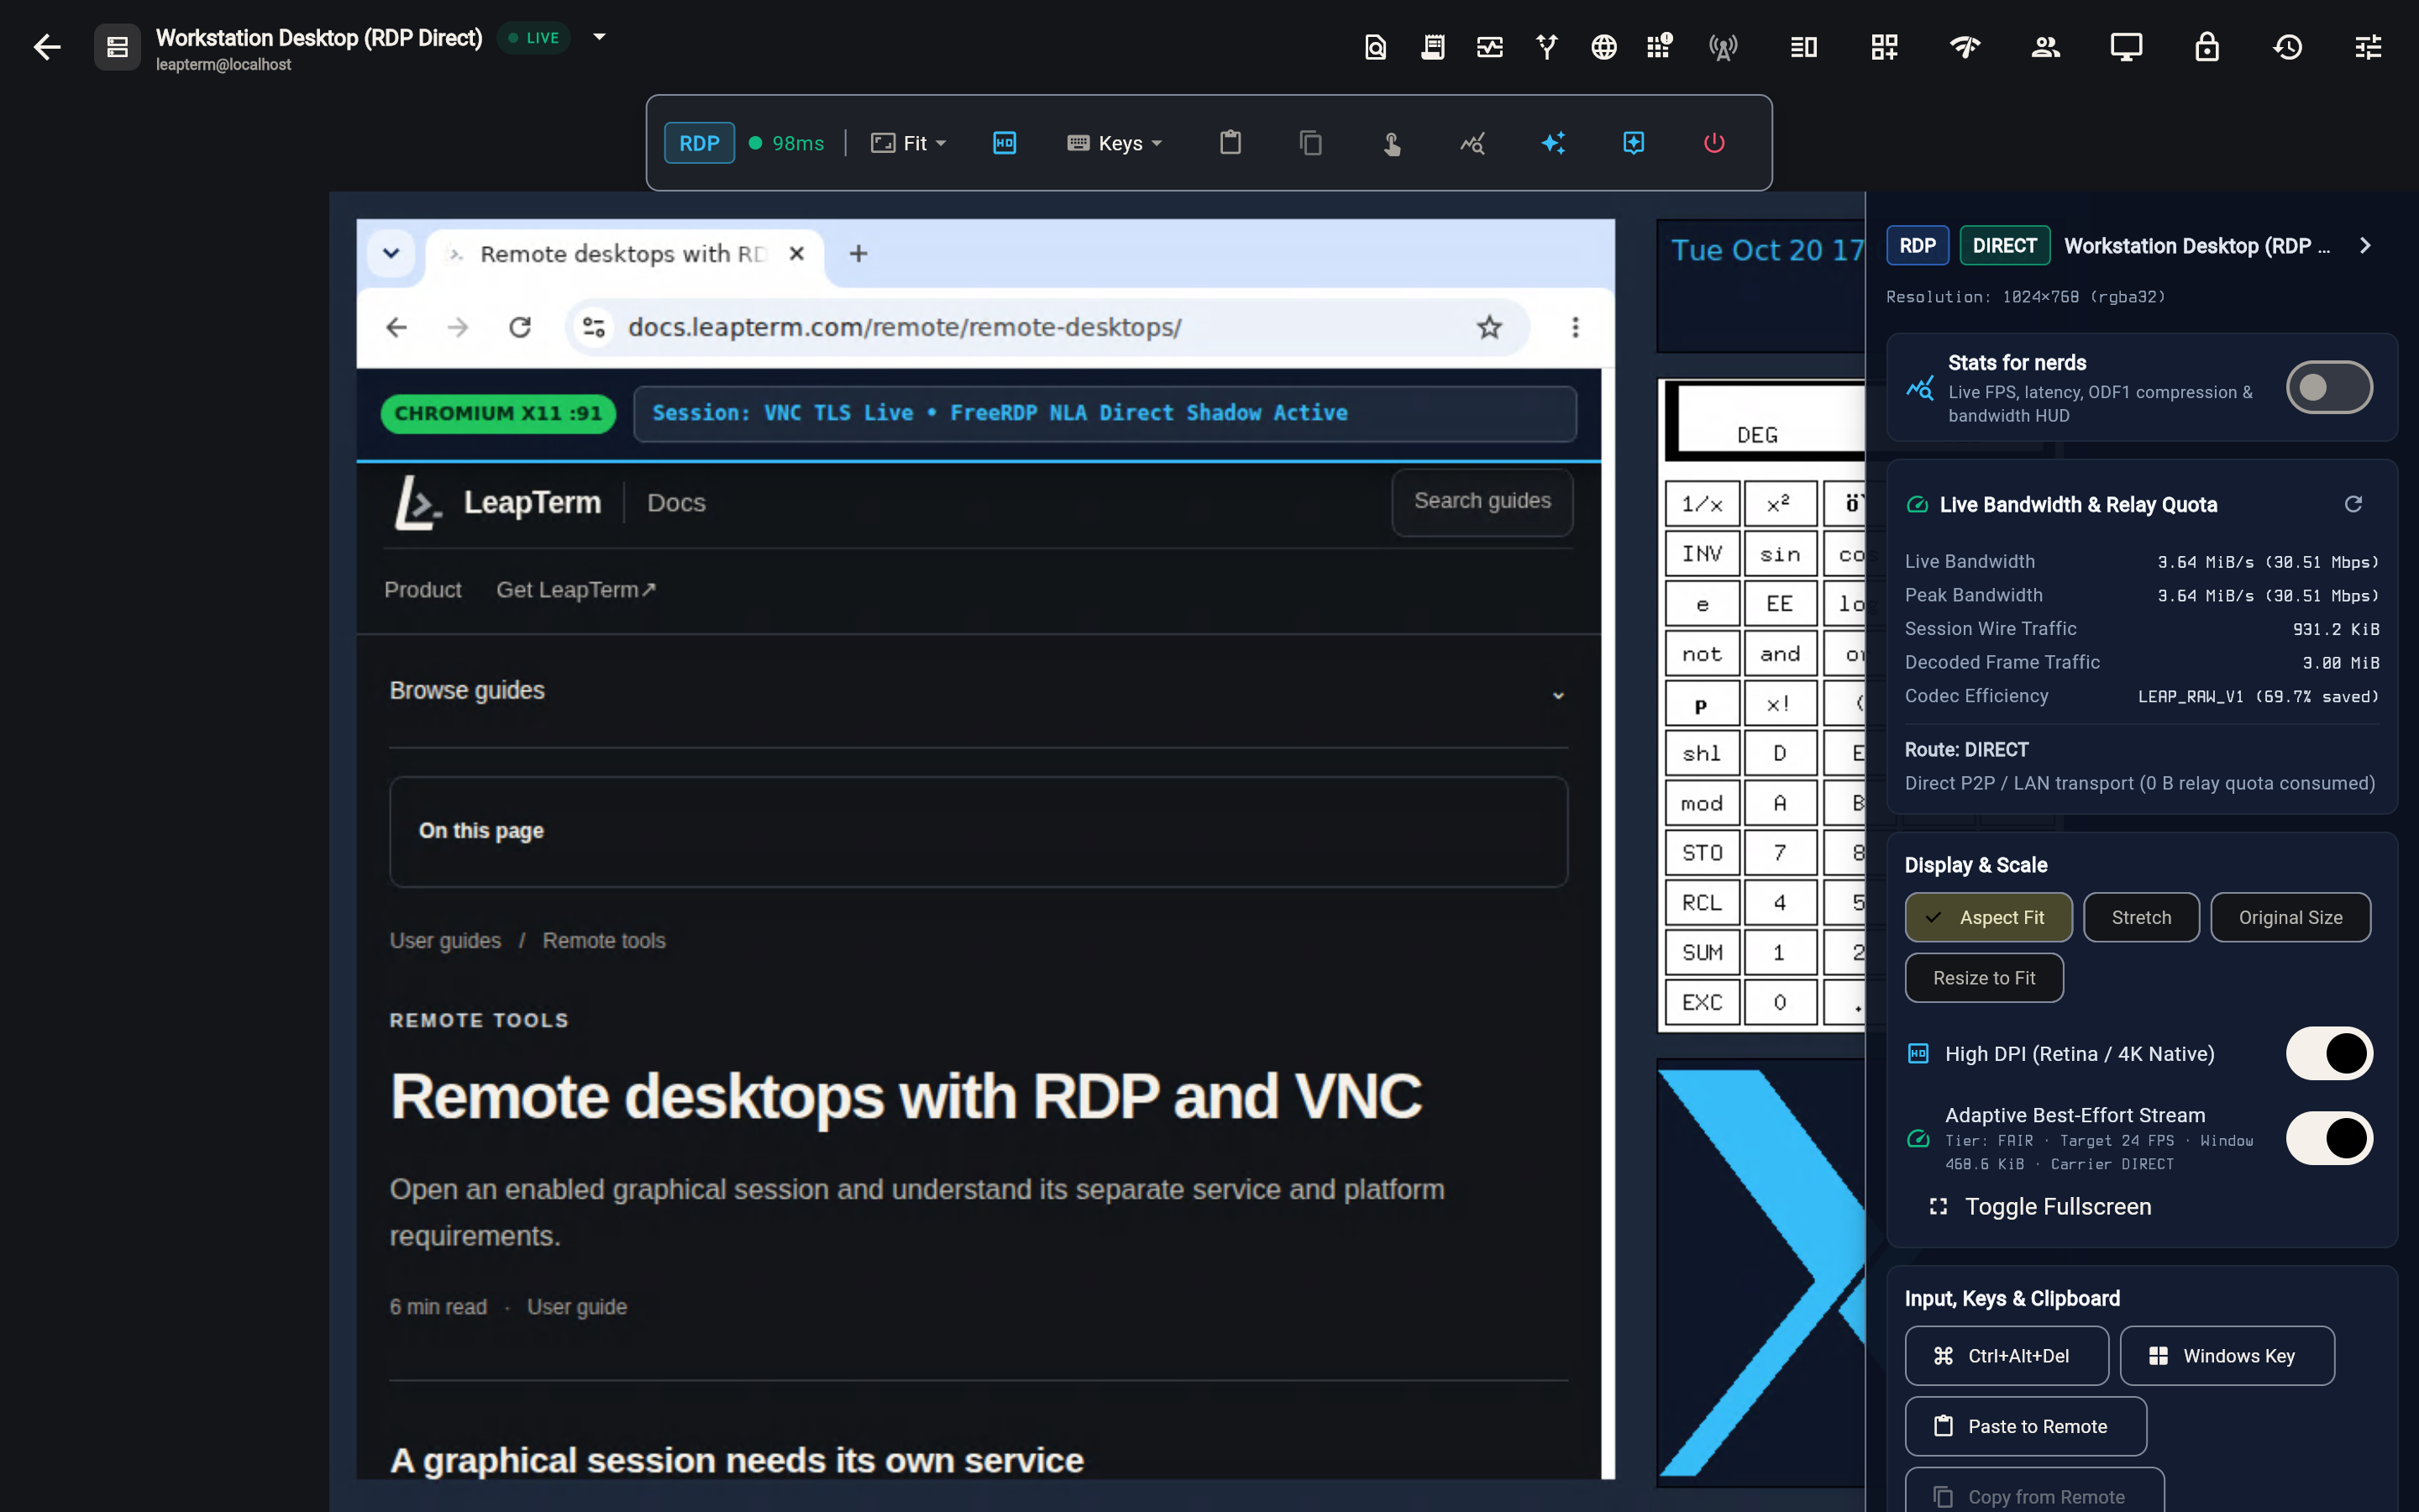The width and height of the screenshot is (2419, 1512).
Task: Open the file search icon in header
Action: (x=1376, y=47)
